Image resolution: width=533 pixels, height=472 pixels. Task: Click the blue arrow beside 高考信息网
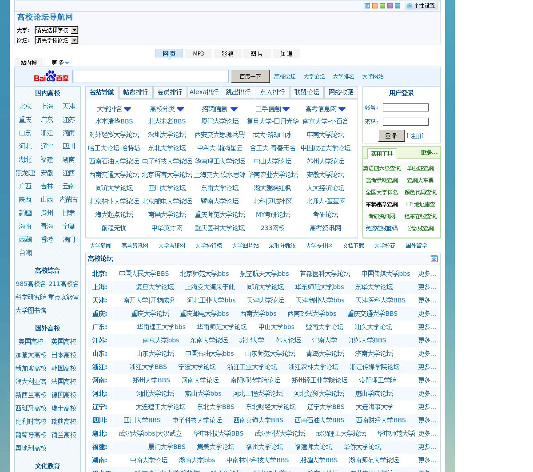click(342, 109)
